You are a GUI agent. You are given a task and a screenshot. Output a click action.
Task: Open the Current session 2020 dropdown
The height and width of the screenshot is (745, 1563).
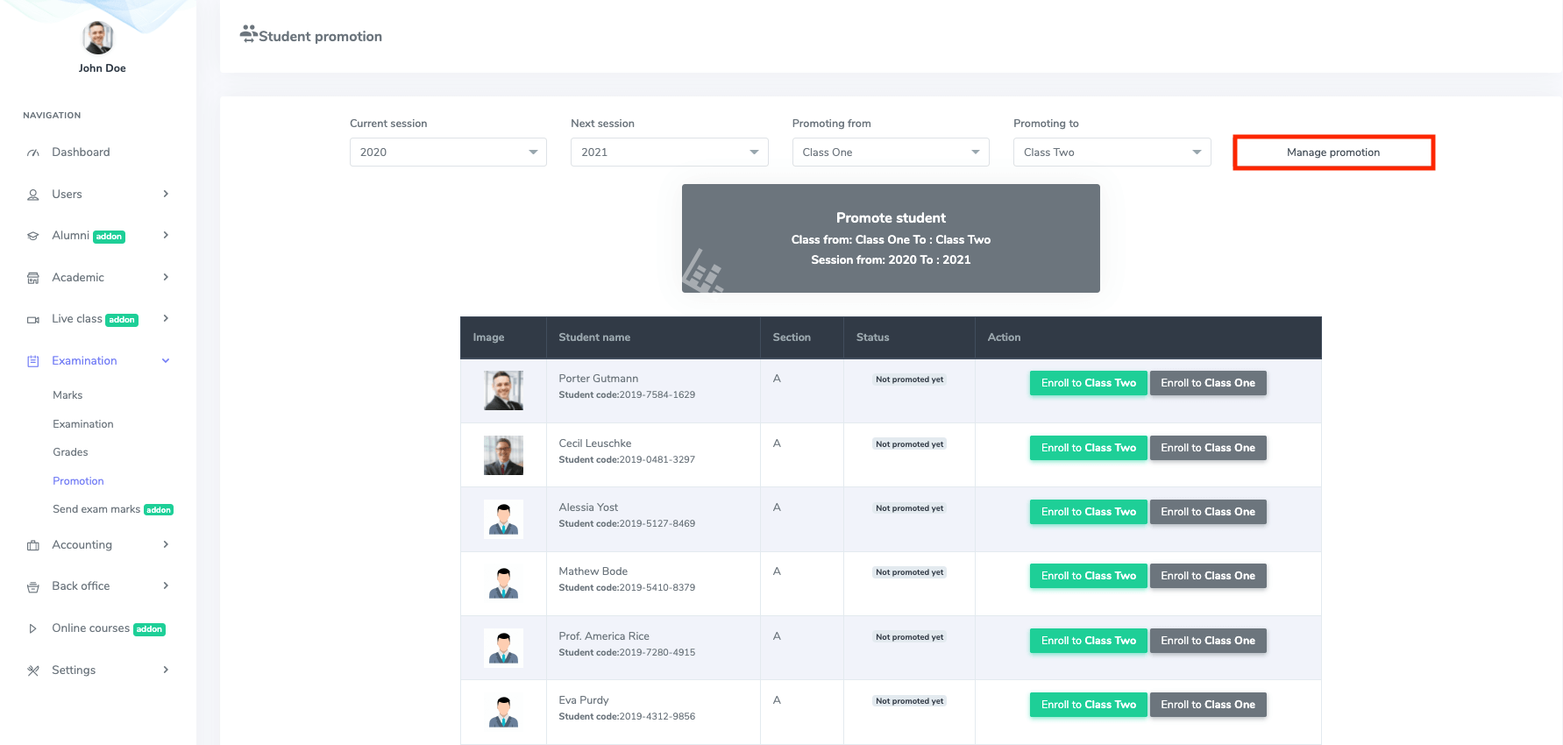coord(448,153)
